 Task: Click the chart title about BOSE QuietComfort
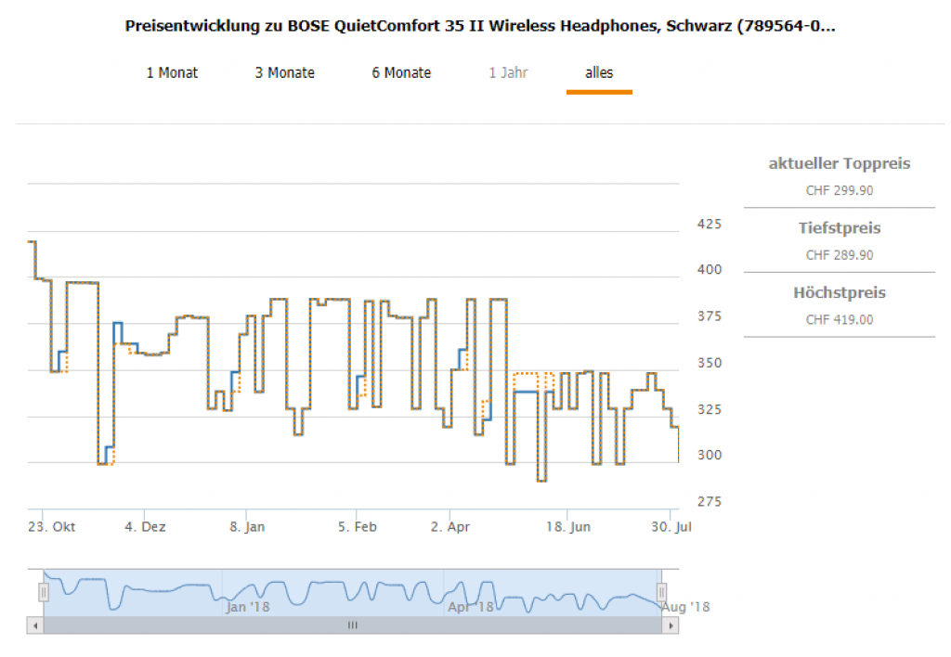point(480,26)
